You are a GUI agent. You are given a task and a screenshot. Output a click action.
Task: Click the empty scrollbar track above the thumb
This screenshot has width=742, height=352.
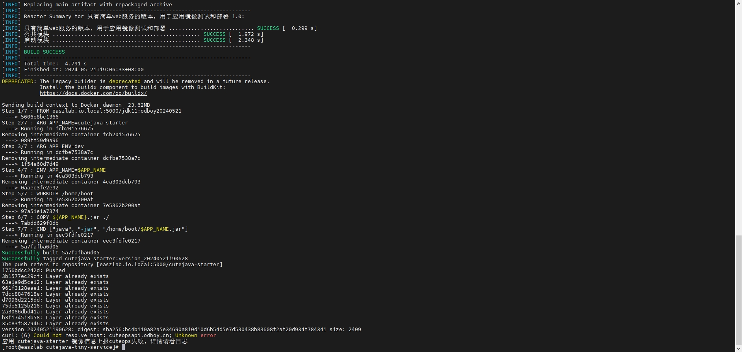(738, 118)
